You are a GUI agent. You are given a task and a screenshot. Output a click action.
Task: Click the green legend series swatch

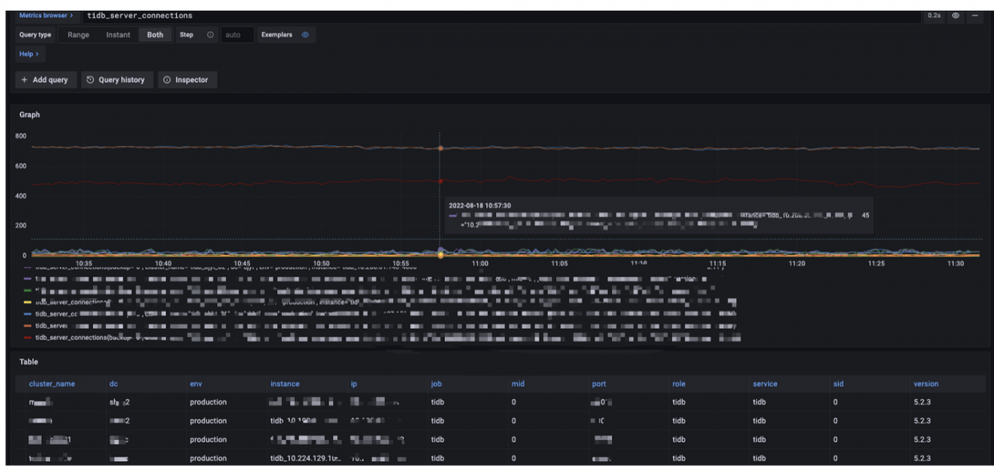point(27,290)
